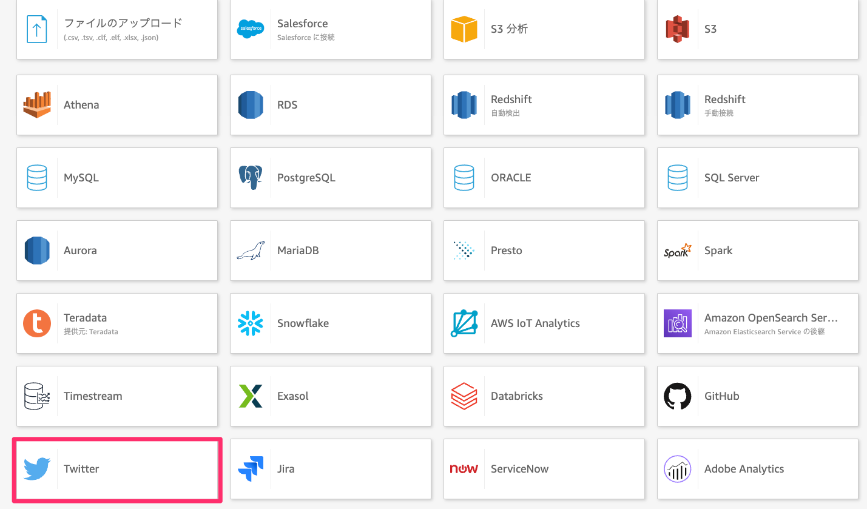Image resolution: width=867 pixels, height=509 pixels.
Task: Select the Snowflake label text
Action: click(x=303, y=323)
